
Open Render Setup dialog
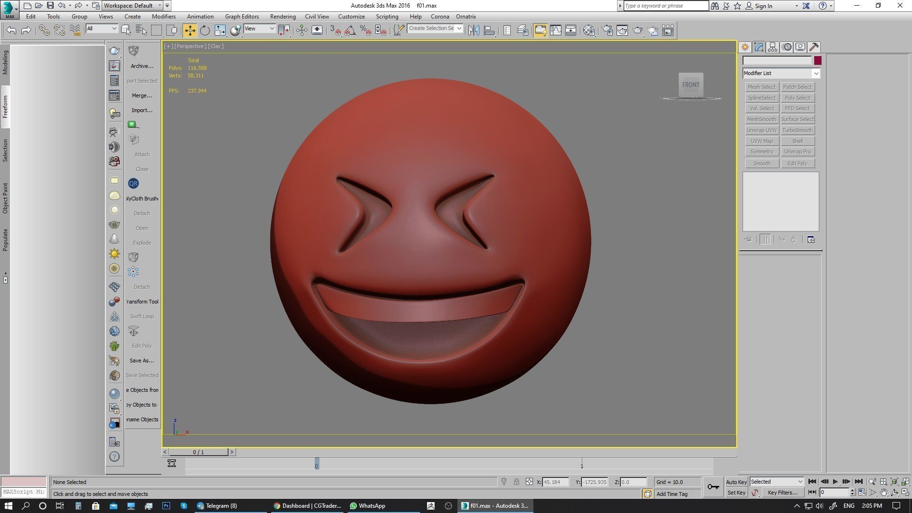pyautogui.click(x=607, y=30)
